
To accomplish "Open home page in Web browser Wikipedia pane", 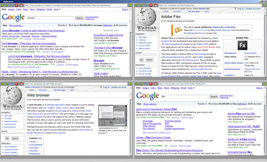I will point(21,84).
